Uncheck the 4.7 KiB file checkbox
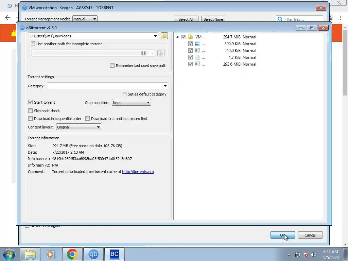The image size is (348, 261). [190, 57]
